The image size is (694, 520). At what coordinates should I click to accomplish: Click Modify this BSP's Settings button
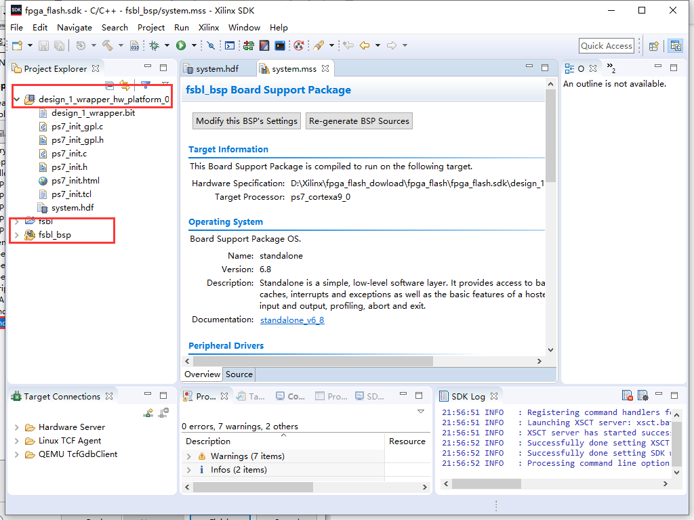click(x=247, y=121)
